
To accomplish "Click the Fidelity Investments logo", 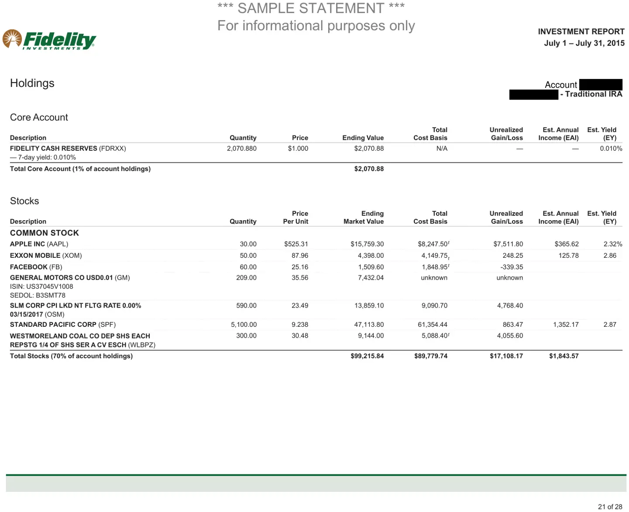I will point(49,40).
